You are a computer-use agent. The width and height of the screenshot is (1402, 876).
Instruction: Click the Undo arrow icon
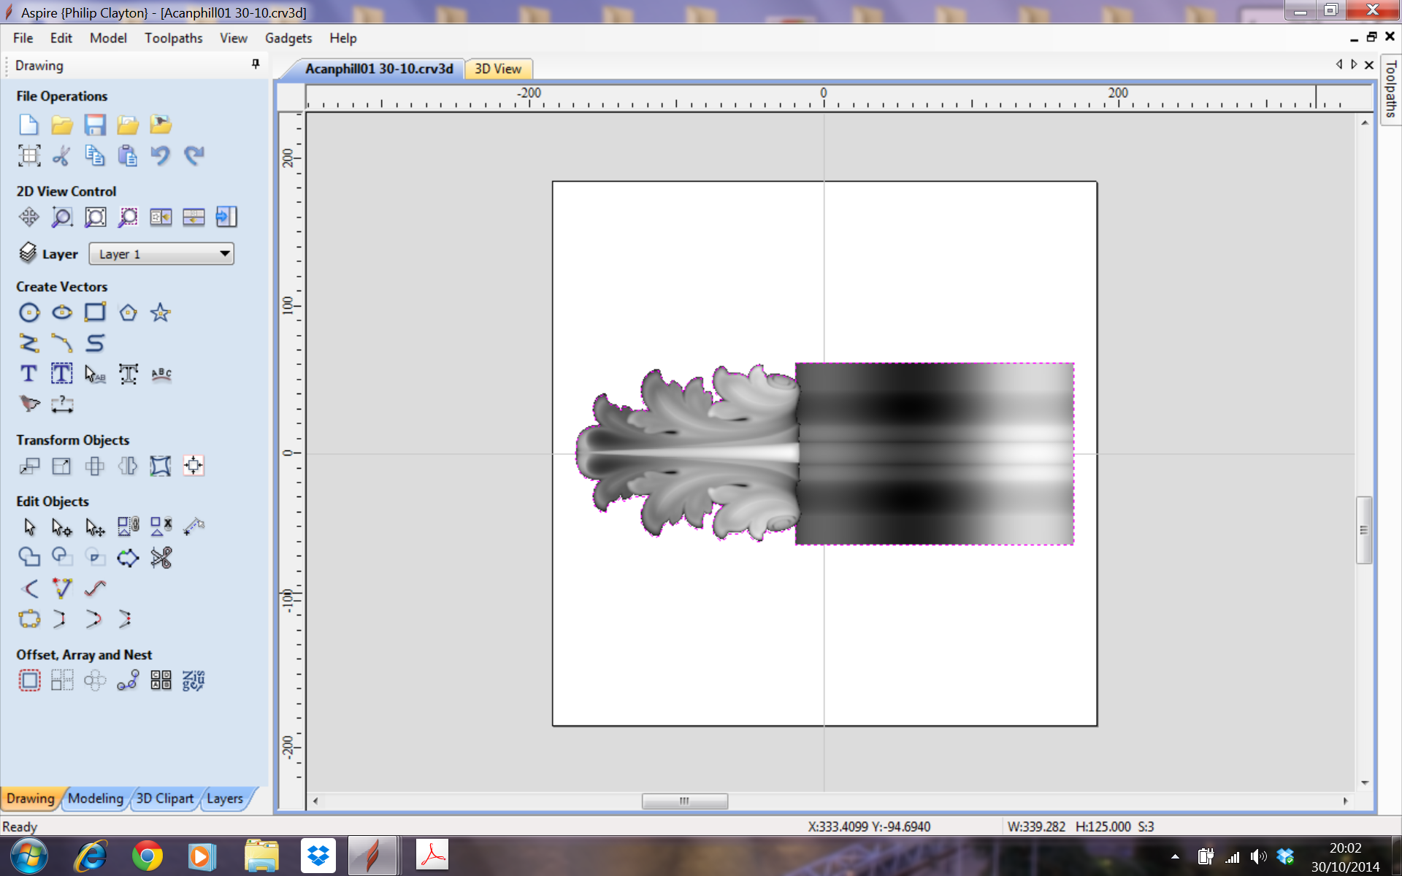[x=160, y=155]
